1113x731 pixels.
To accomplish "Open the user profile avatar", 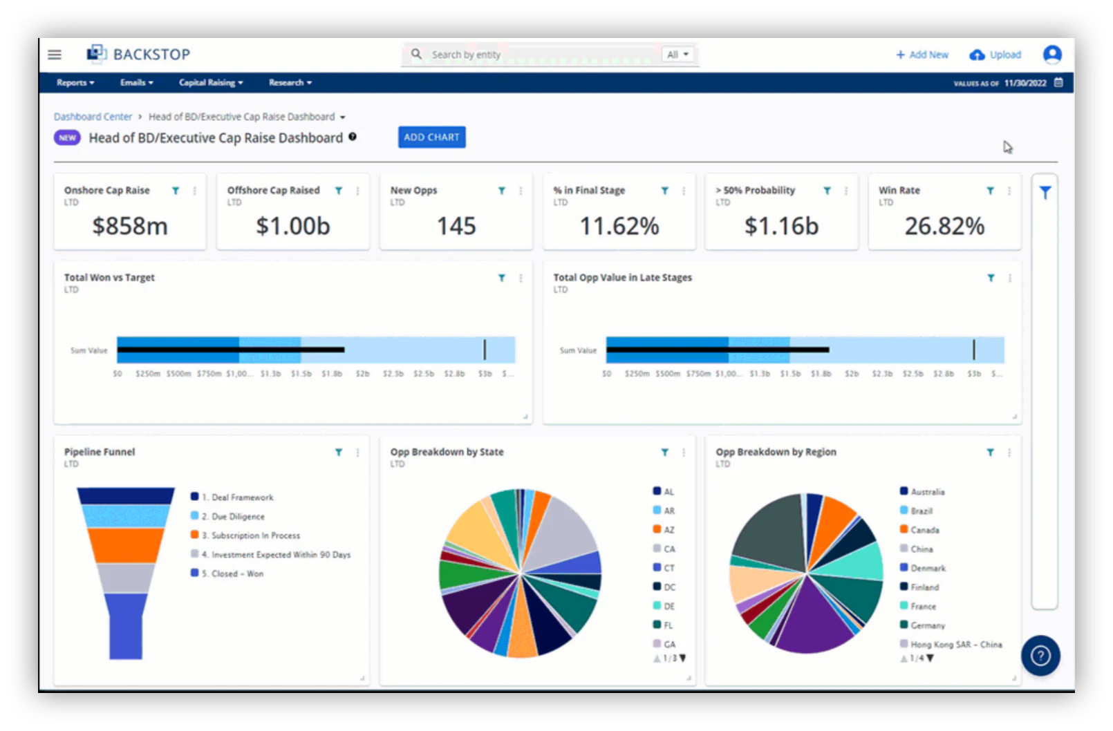I will click(x=1052, y=55).
